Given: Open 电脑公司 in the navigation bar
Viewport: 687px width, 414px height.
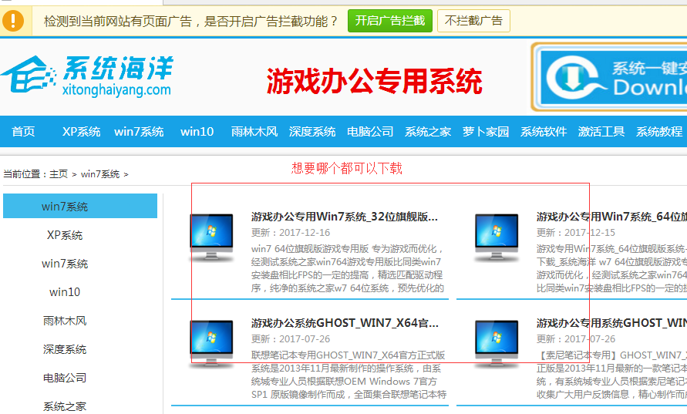Looking at the screenshot, I should (370, 131).
